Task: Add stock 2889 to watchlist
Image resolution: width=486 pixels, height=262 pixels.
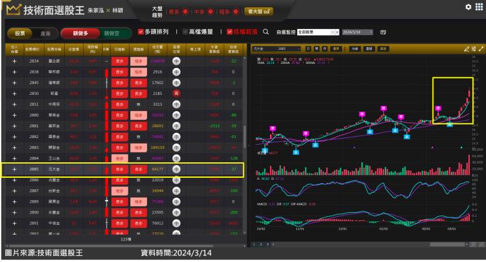Action: [x=14, y=201]
